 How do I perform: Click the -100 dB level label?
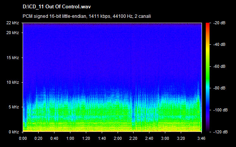pos(220,110)
